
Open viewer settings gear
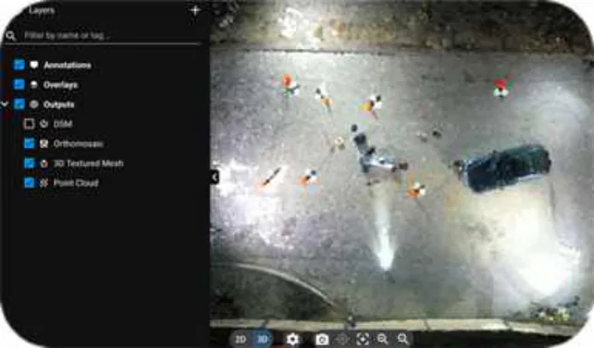(x=292, y=340)
